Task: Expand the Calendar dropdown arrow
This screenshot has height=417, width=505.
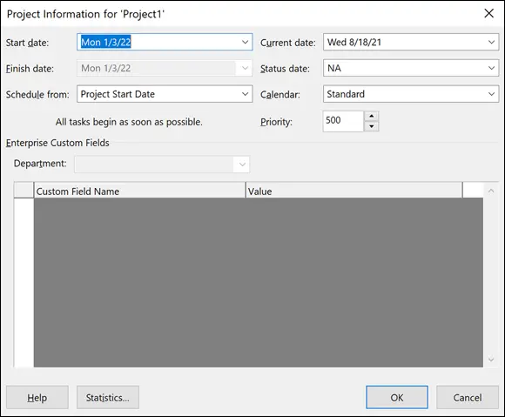Action: (491, 94)
